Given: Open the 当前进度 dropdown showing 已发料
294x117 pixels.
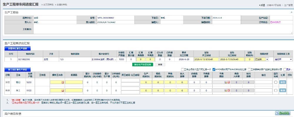Looking at the screenshot, I should click(262, 59).
